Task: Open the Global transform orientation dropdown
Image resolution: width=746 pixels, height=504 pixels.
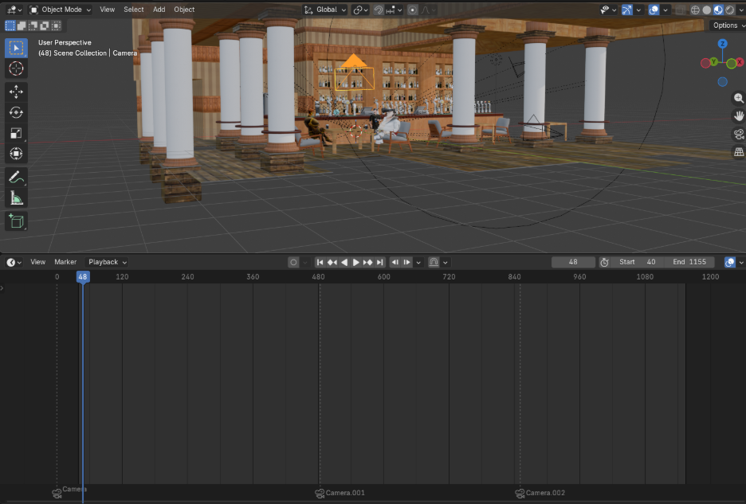Action: coord(326,10)
